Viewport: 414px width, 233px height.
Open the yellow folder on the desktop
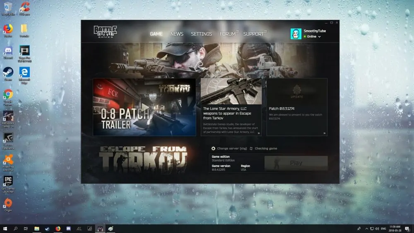[24, 31]
